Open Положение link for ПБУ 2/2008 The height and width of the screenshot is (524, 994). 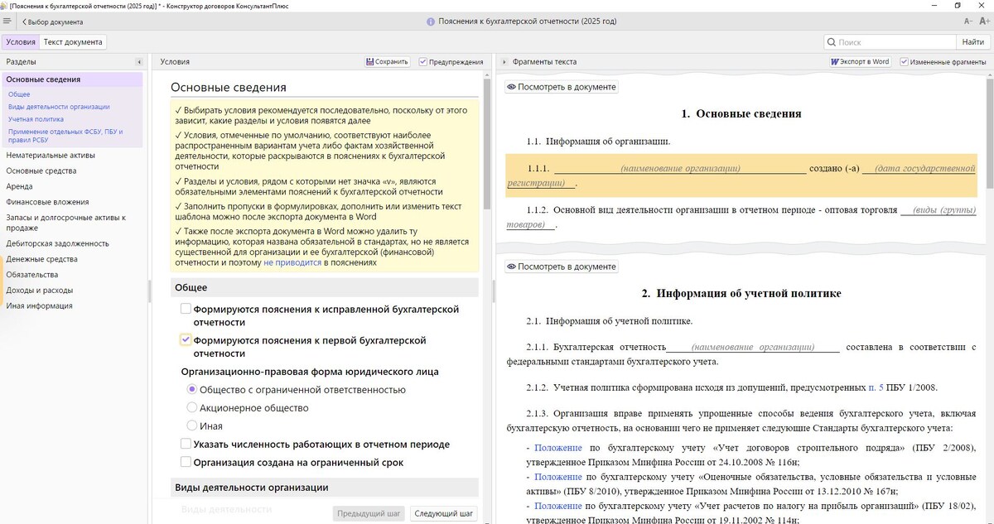click(x=557, y=448)
